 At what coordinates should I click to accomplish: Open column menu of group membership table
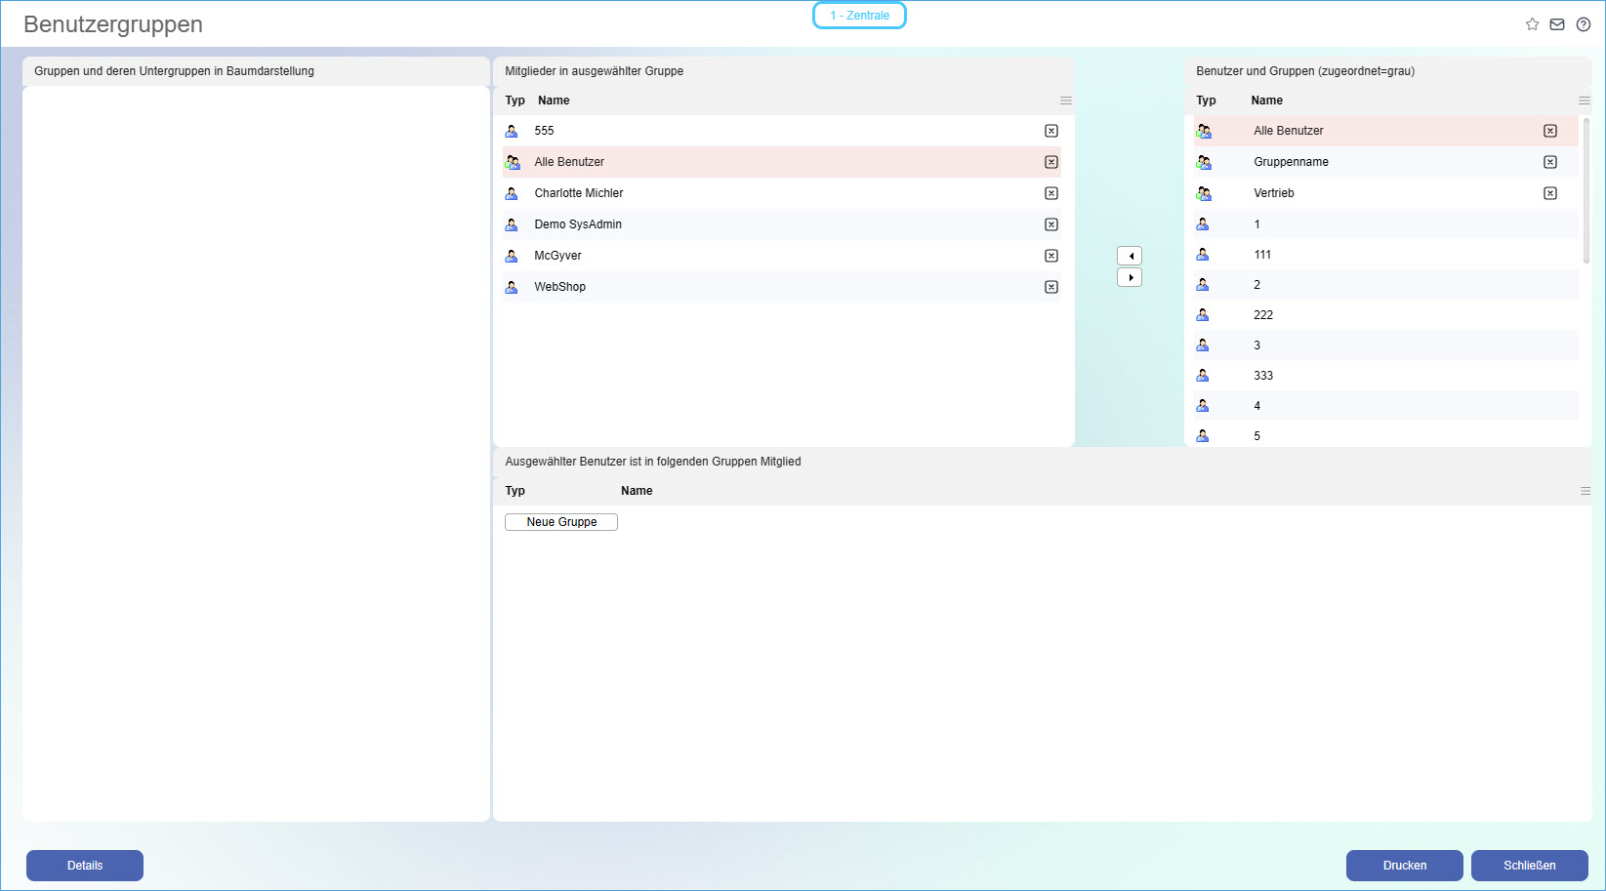pyautogui.click(x=1585, y=491)
